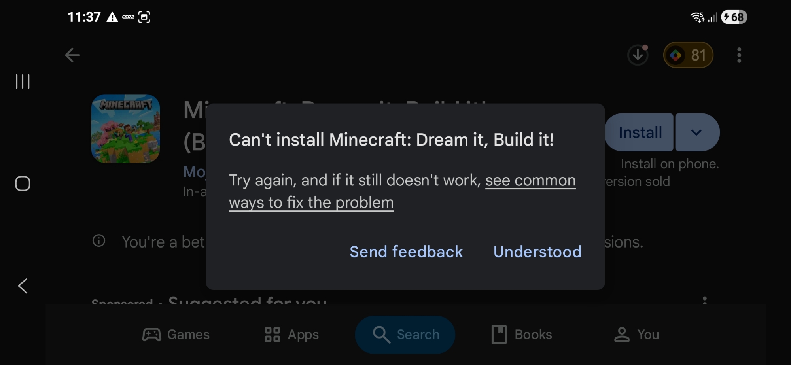The width and height of the screenshot is (791, 365).
Task: Tap the Minecraft app icon
Action: point(126,129)
